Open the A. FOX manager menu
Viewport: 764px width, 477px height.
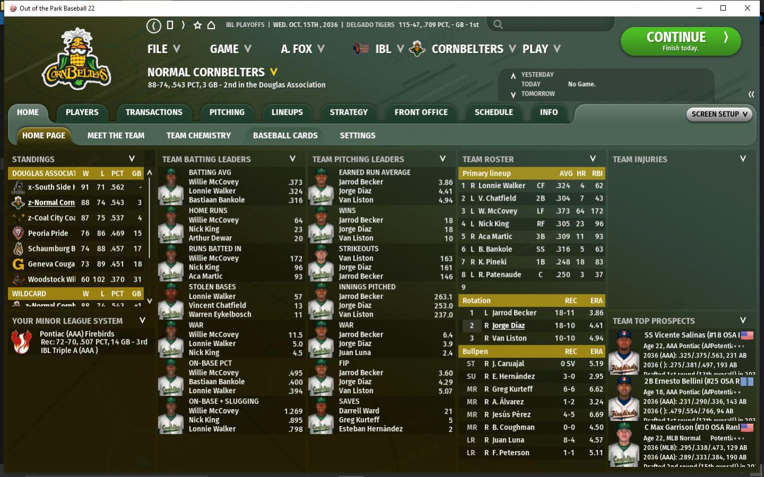[303, 49]
